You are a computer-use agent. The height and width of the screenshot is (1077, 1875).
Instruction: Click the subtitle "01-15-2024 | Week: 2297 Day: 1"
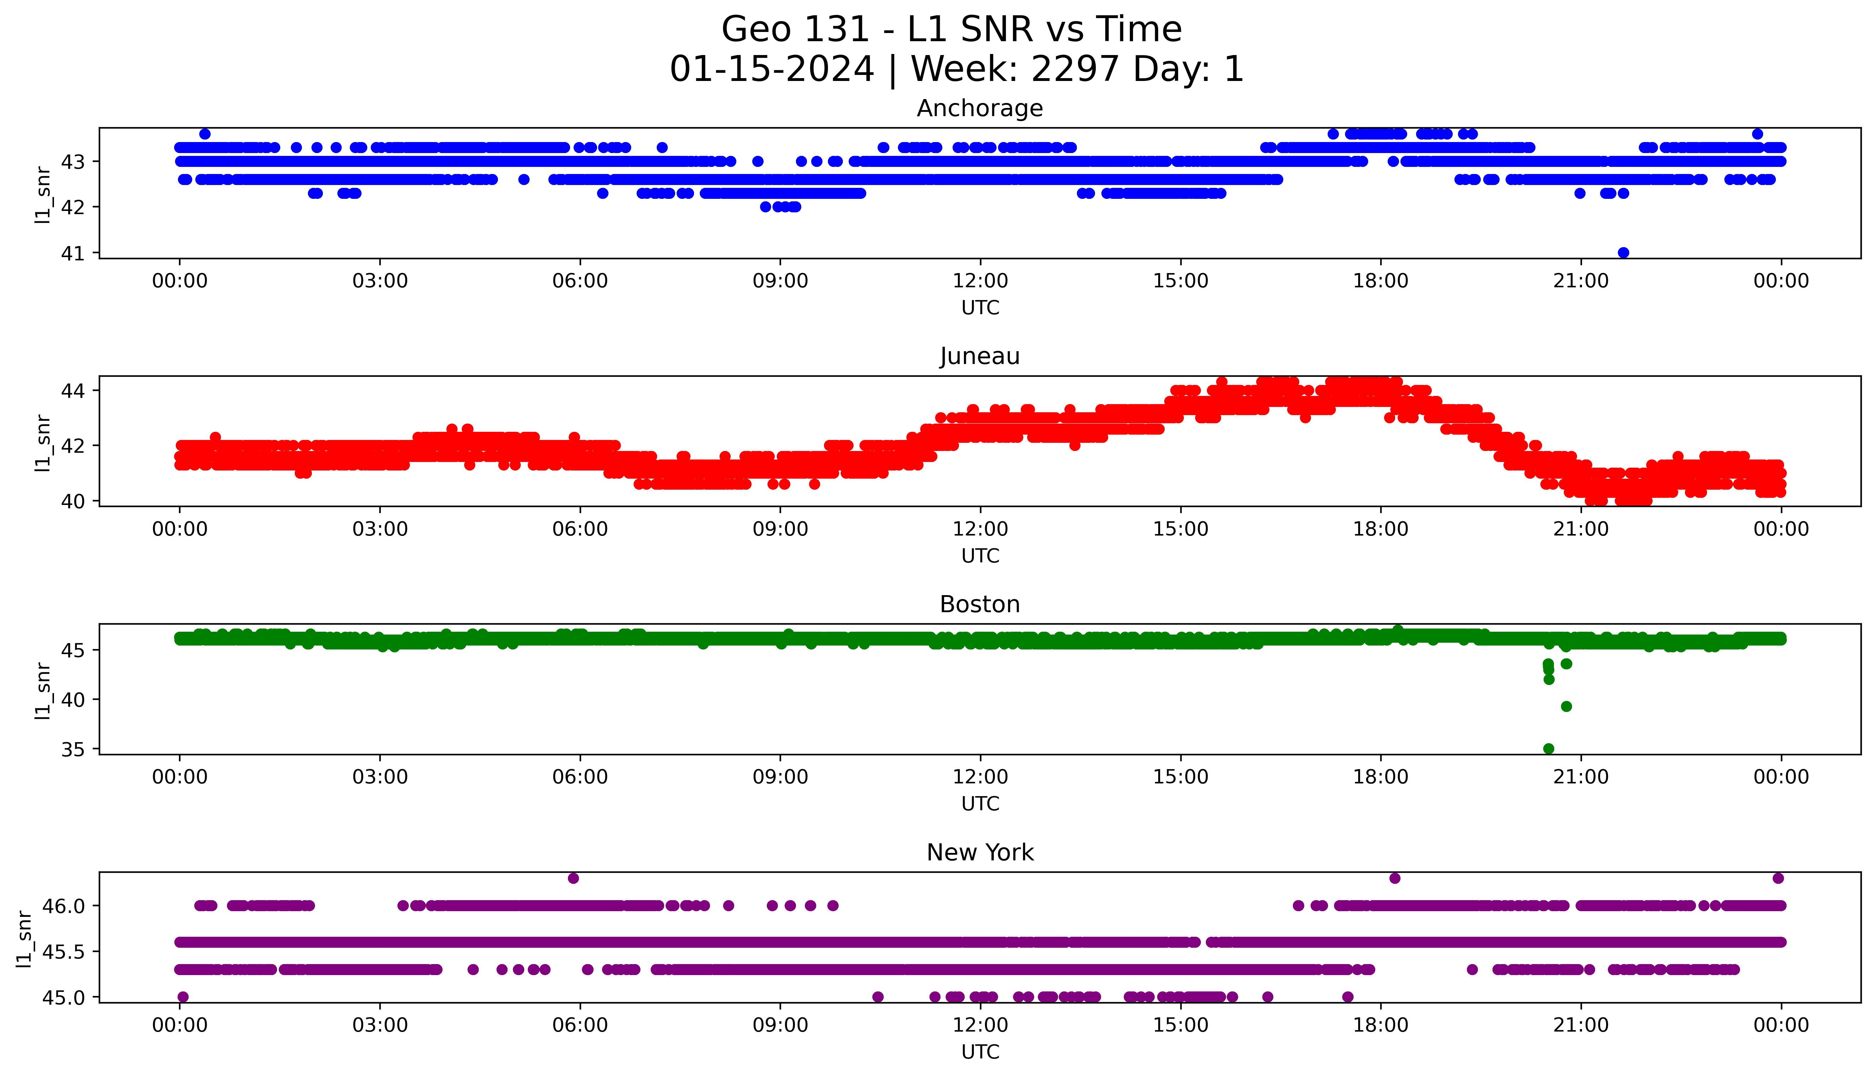[957, 70]
